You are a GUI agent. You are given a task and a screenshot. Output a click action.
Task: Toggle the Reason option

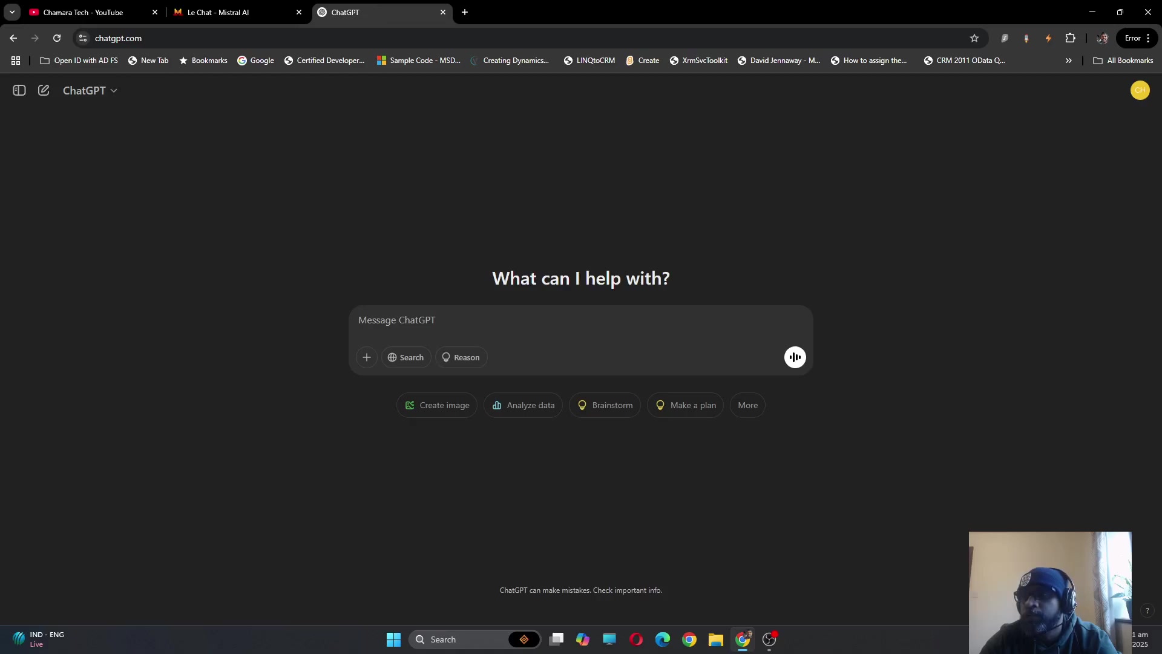(461, 357)
